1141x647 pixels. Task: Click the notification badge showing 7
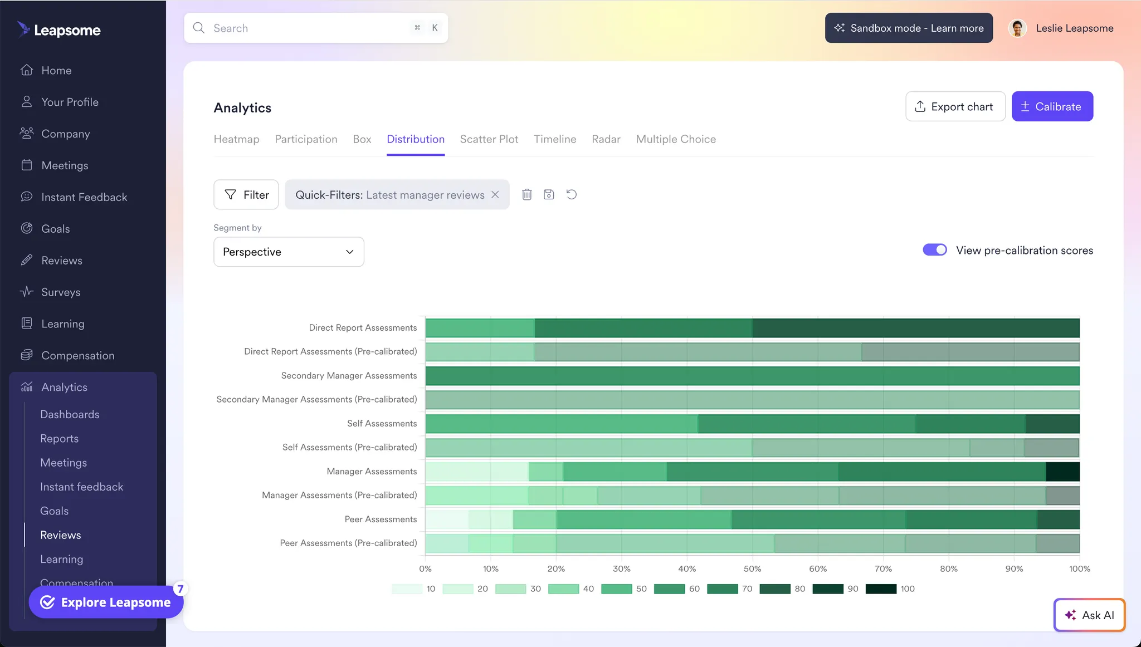[x=180, y=589]
